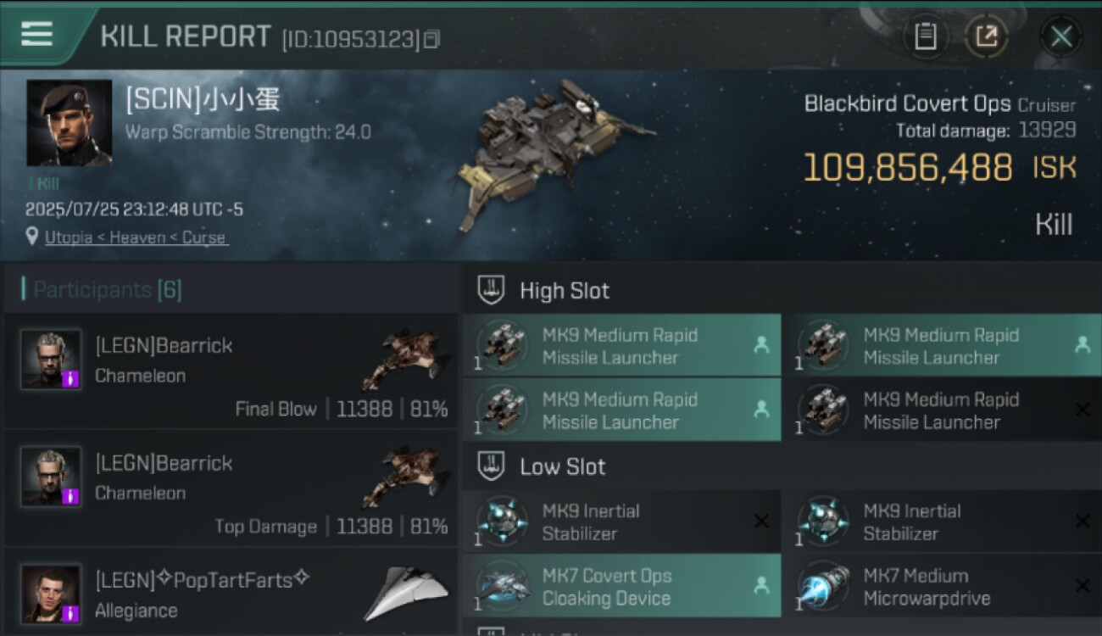View the victim's character portrait
The width and height of the screenshot is (1102, 636).
point(69,123)
